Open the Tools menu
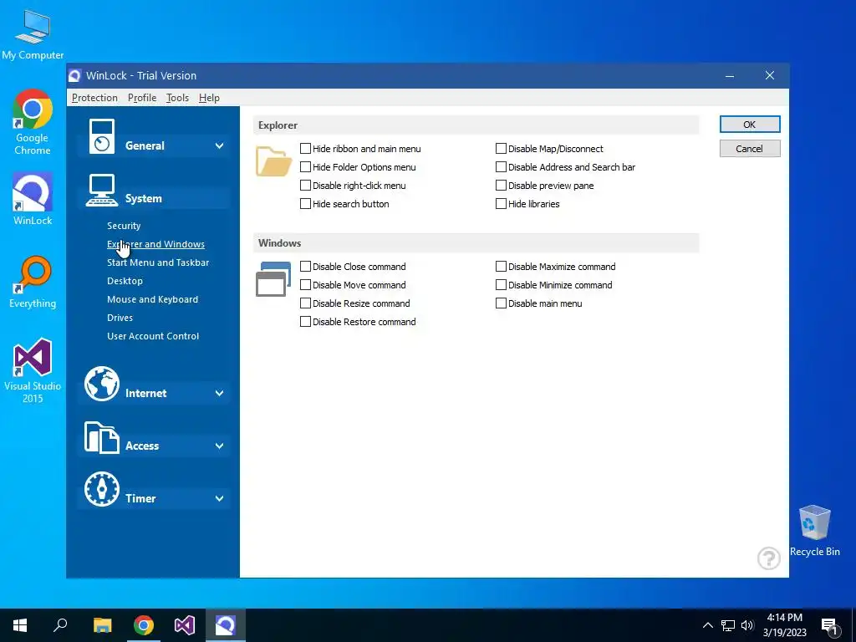The width and height of the screenshot is (856, 642). [177, 98]
